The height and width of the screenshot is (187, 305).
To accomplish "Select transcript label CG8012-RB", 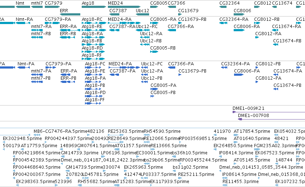I will pyautogui.click(x=267, y=19).
